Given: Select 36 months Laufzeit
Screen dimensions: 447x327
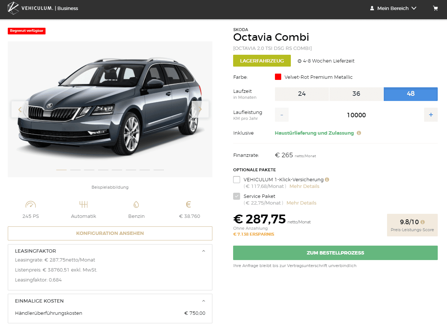Looking at the screenshot, I should pyautogui.click(x=356, y=94).
